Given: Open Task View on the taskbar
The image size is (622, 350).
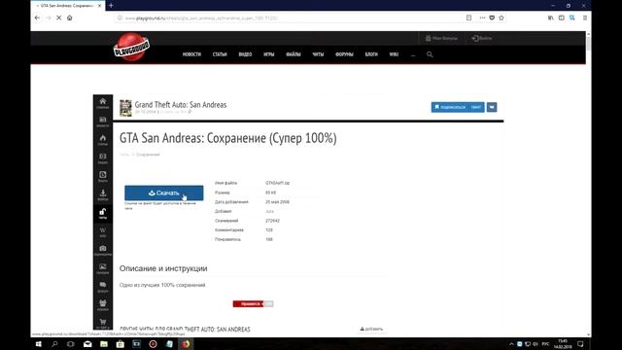Looking at the screenshot, I should click(71, 344).
